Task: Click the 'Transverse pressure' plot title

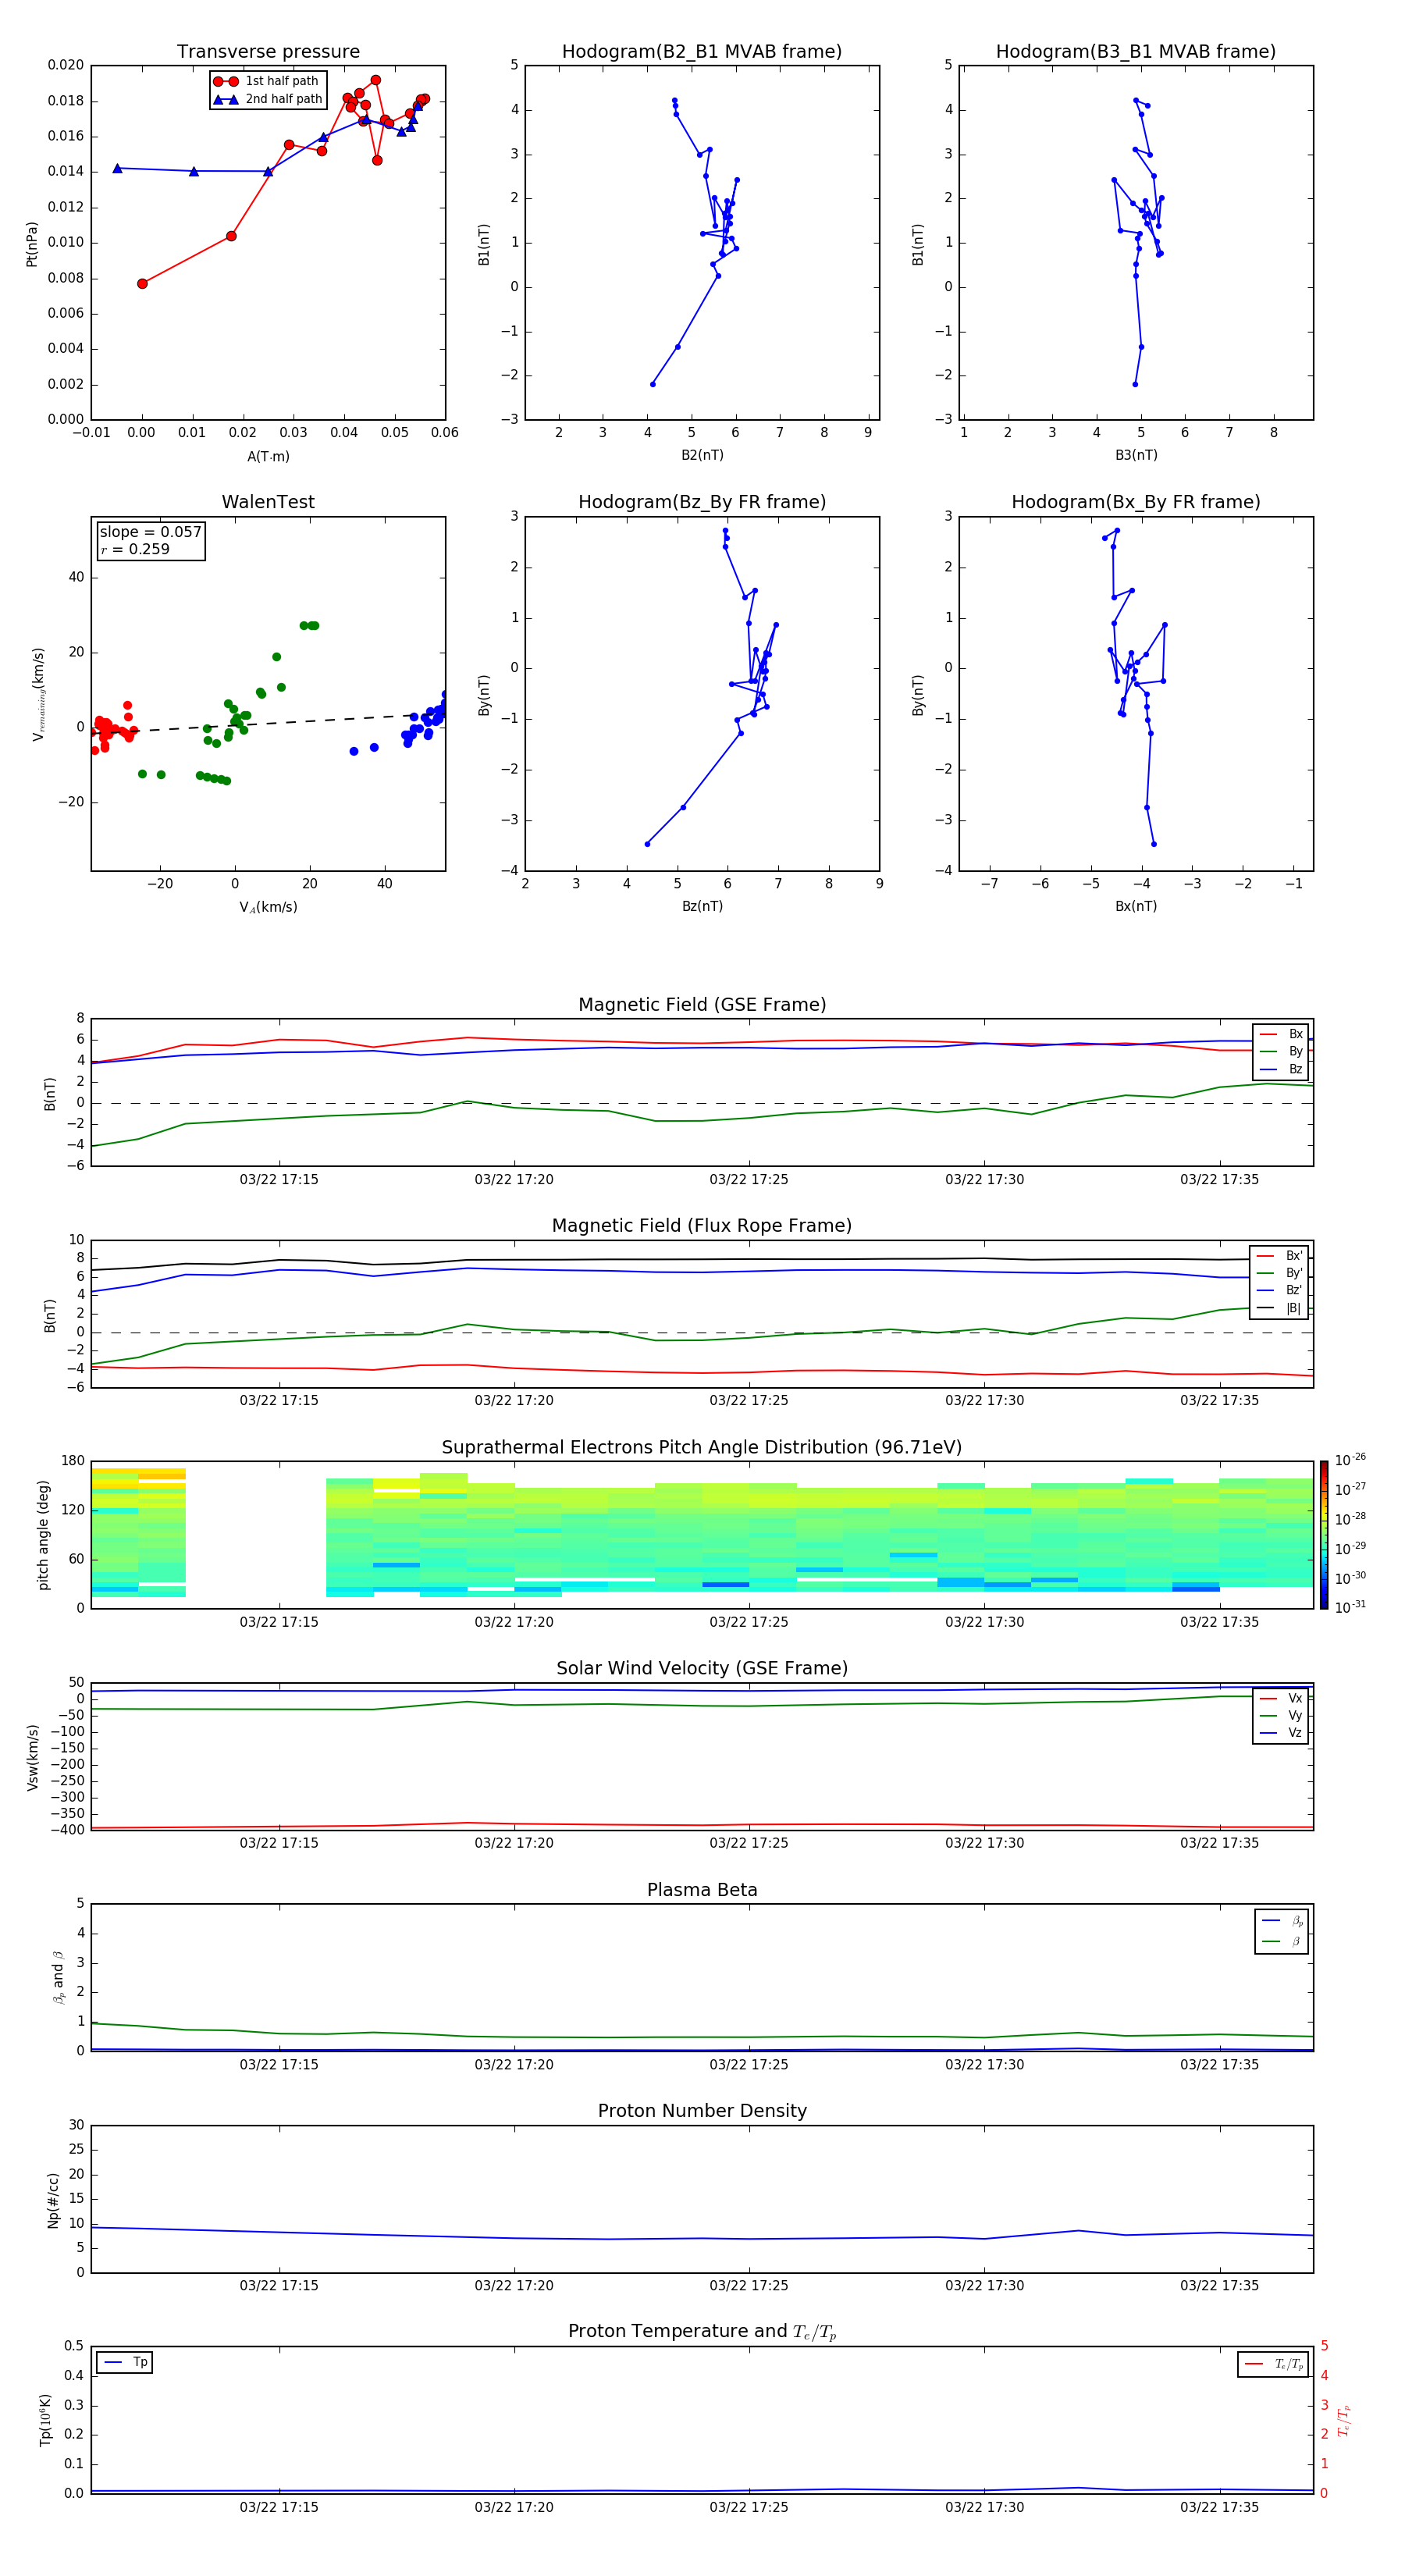Action: [268, 52]
